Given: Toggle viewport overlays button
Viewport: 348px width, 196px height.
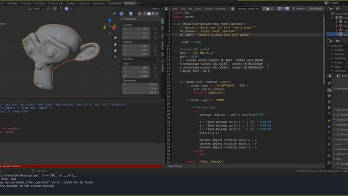Looking at the screenshot, I should [130, 14].
